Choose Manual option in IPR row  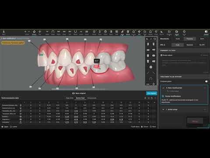(190, 45)
